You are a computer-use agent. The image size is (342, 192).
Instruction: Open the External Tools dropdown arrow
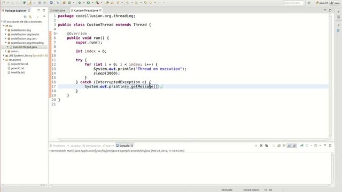point(102,3)
